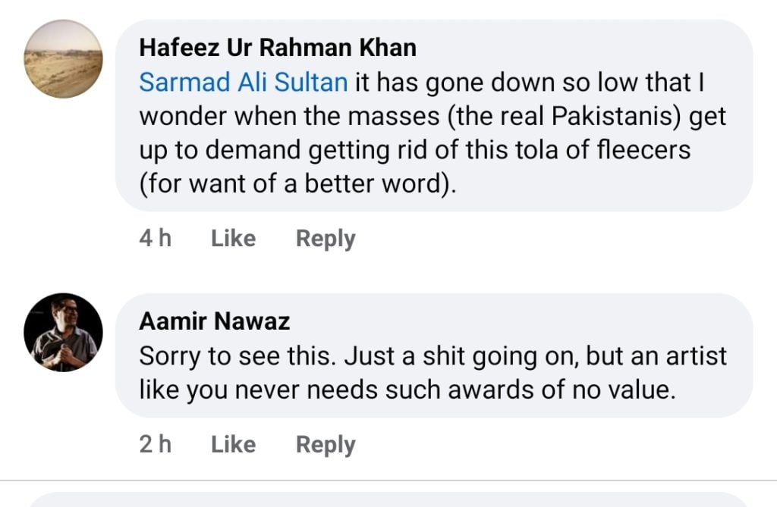Click the phrase "(for want of a better word)"
Image resolution: width=777 pixels, height=507 pixels.
click(x=297, y=184)
